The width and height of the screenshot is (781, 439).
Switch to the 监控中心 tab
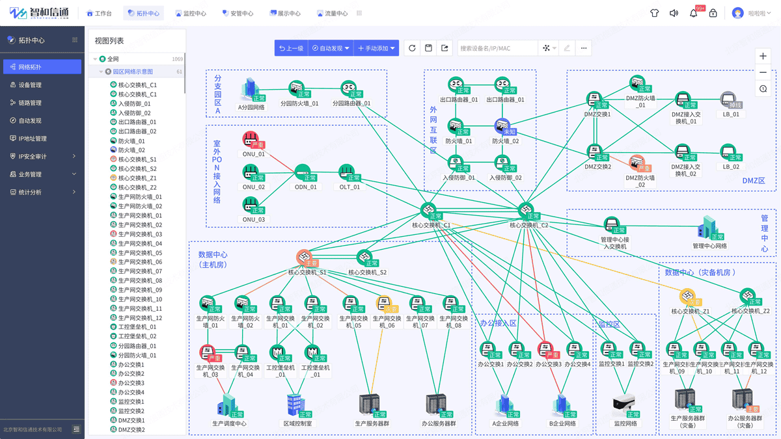pyautogui.click(x=191, y=13)
